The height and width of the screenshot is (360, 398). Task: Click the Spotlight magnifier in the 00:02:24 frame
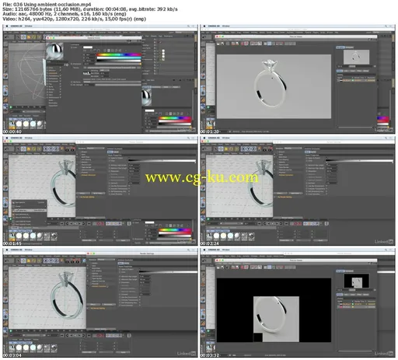(386, 138)
